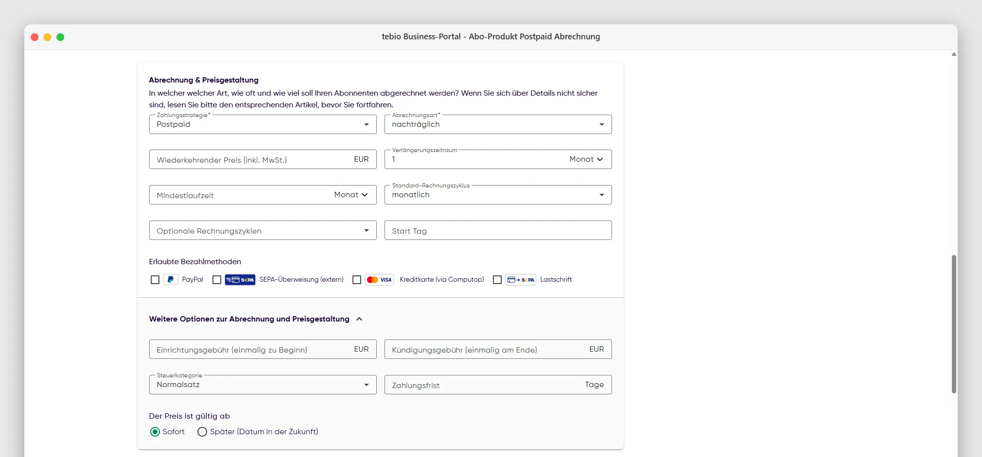Click the 'Der Preis ist gültig ab' label
Screen dimensions: 982x457
point(190,416)
